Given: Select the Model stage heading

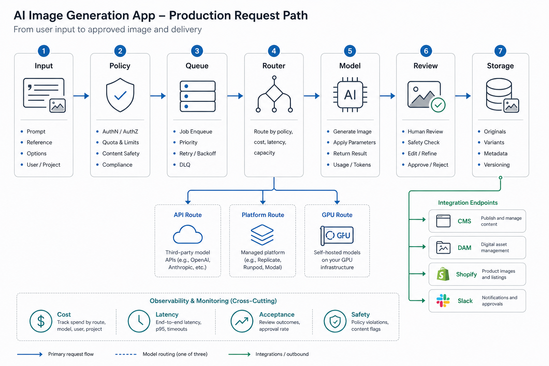Looking at the screenshot, I should click(x=350, y=66).
